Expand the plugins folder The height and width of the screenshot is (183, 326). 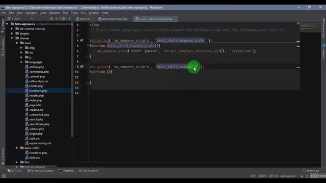point(12,34)
